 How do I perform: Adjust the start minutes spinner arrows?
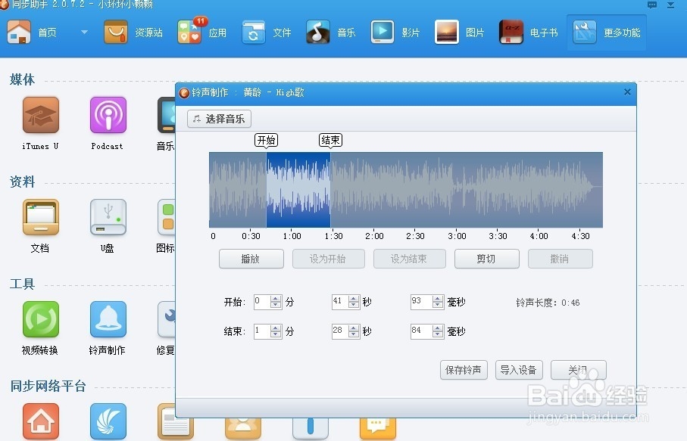(276, 301)
